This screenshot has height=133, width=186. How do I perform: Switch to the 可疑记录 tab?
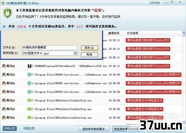tap(29, 128)
